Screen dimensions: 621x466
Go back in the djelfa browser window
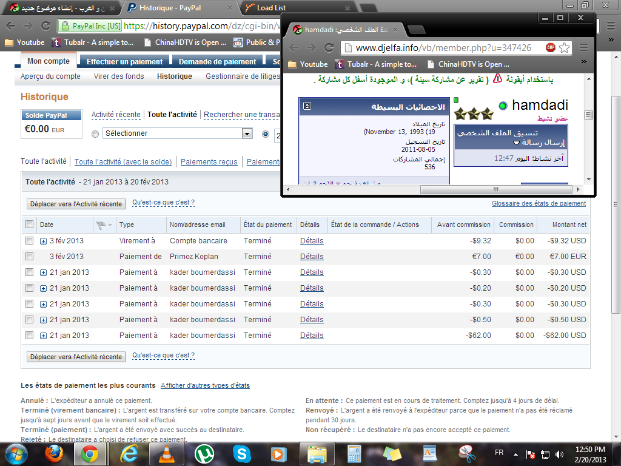pyautogui.click(x=294, y=47)
